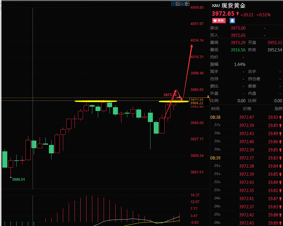Click the indicator axis value -0.83
The width and height of the screenshot is (283, 226).
[194, 223]
